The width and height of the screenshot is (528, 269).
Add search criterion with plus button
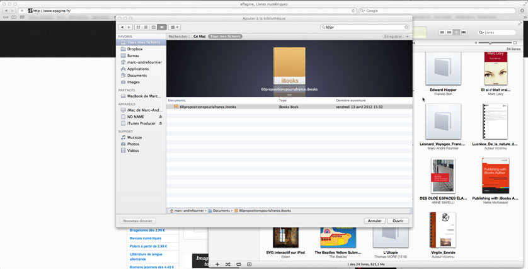407,37
